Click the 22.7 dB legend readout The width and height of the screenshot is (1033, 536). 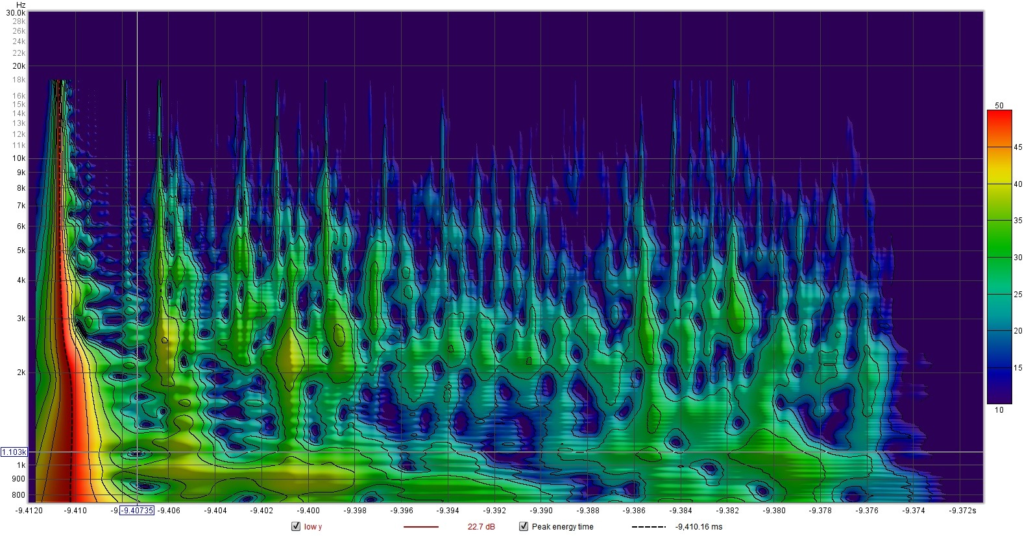coord(481,527)
